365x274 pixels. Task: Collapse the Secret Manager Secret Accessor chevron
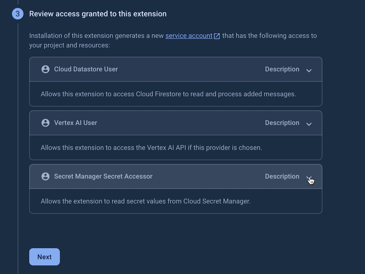coord(309,178)
